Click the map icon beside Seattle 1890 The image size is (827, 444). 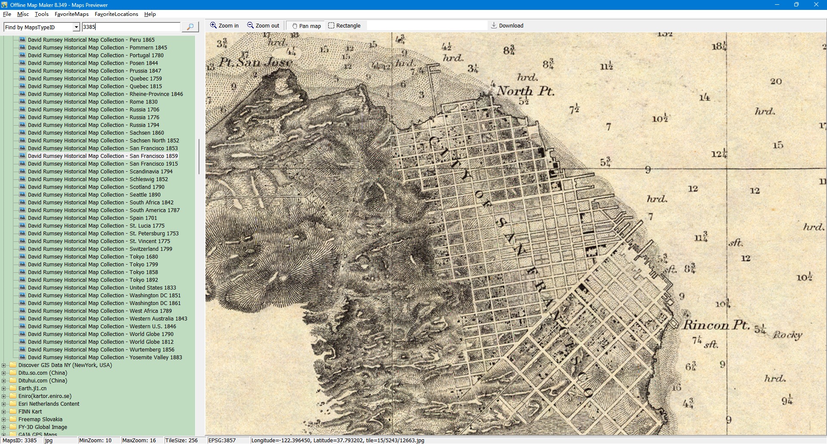(22, 195)
